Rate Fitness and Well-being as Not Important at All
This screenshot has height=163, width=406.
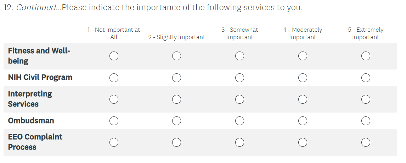click(x=114, y=56)
